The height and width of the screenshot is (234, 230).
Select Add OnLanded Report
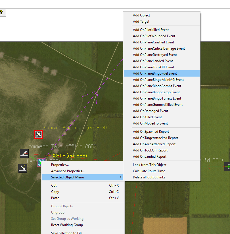162,157
